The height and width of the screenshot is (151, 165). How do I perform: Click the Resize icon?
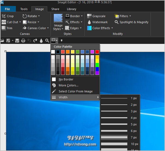tap(25, 22)
